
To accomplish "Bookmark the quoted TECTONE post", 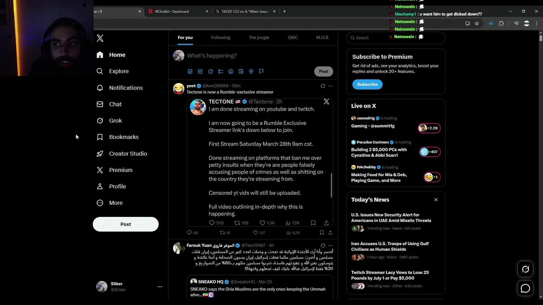I will pyautogui.click(x=313, y=223).
